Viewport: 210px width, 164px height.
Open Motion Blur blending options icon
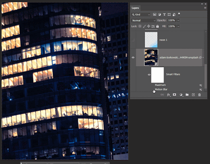201,90
